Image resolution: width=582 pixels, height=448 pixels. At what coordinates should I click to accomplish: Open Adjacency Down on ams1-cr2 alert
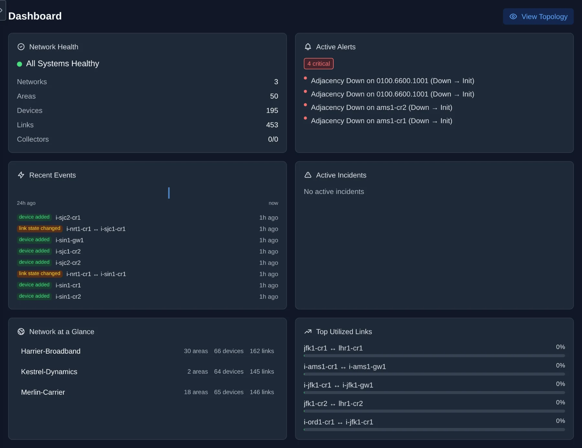pos(382,107)
